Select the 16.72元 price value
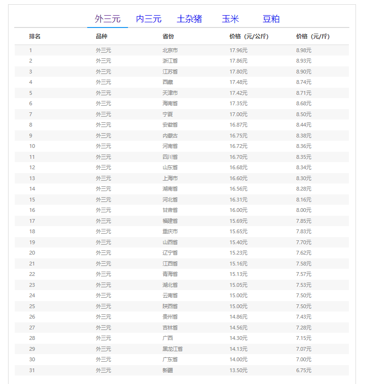383x384 pixels. point(238,146)
